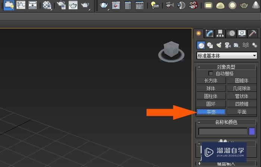Click the blue list-panel toolbar icon

pos(128,5)
